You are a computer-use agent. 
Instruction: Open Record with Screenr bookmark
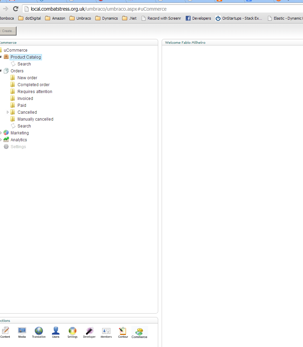tap(161, 18)
